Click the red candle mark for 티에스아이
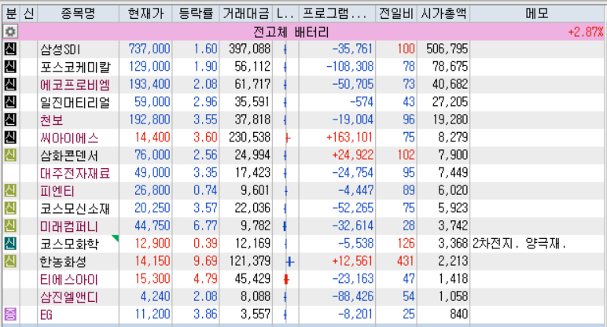The width and height of the screenshot is (607, 327). pos(286,279)
